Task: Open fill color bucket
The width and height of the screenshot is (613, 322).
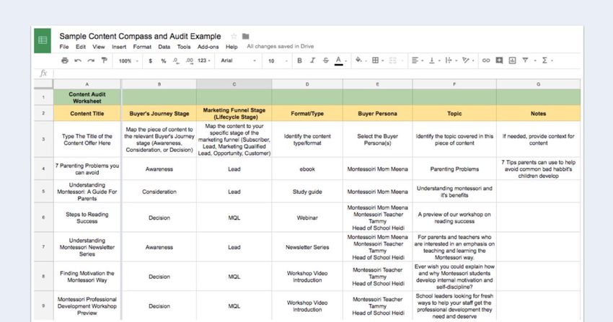Action: 358,60
